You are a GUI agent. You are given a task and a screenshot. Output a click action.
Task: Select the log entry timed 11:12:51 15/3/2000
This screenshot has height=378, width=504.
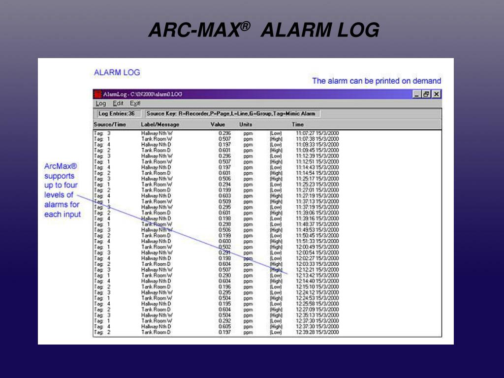point(216,161)
